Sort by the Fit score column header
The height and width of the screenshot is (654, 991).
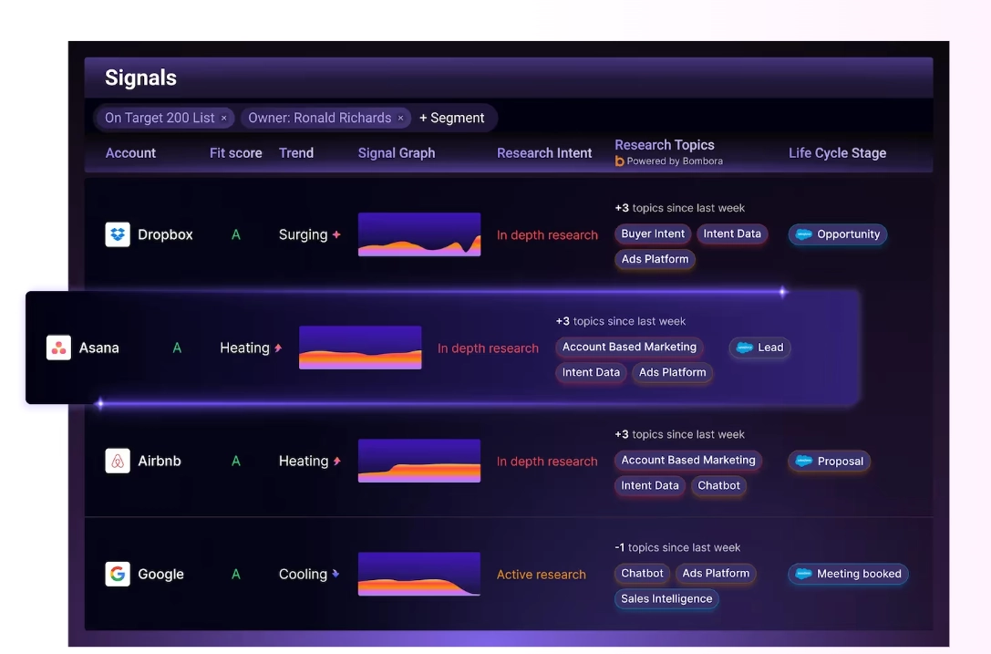(x=236, y=153)
